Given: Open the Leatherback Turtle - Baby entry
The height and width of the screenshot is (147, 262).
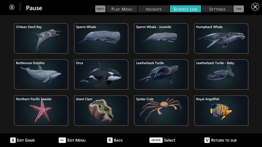Looking at the screenshot, I should pyautogui.click(x=221, y=75).
